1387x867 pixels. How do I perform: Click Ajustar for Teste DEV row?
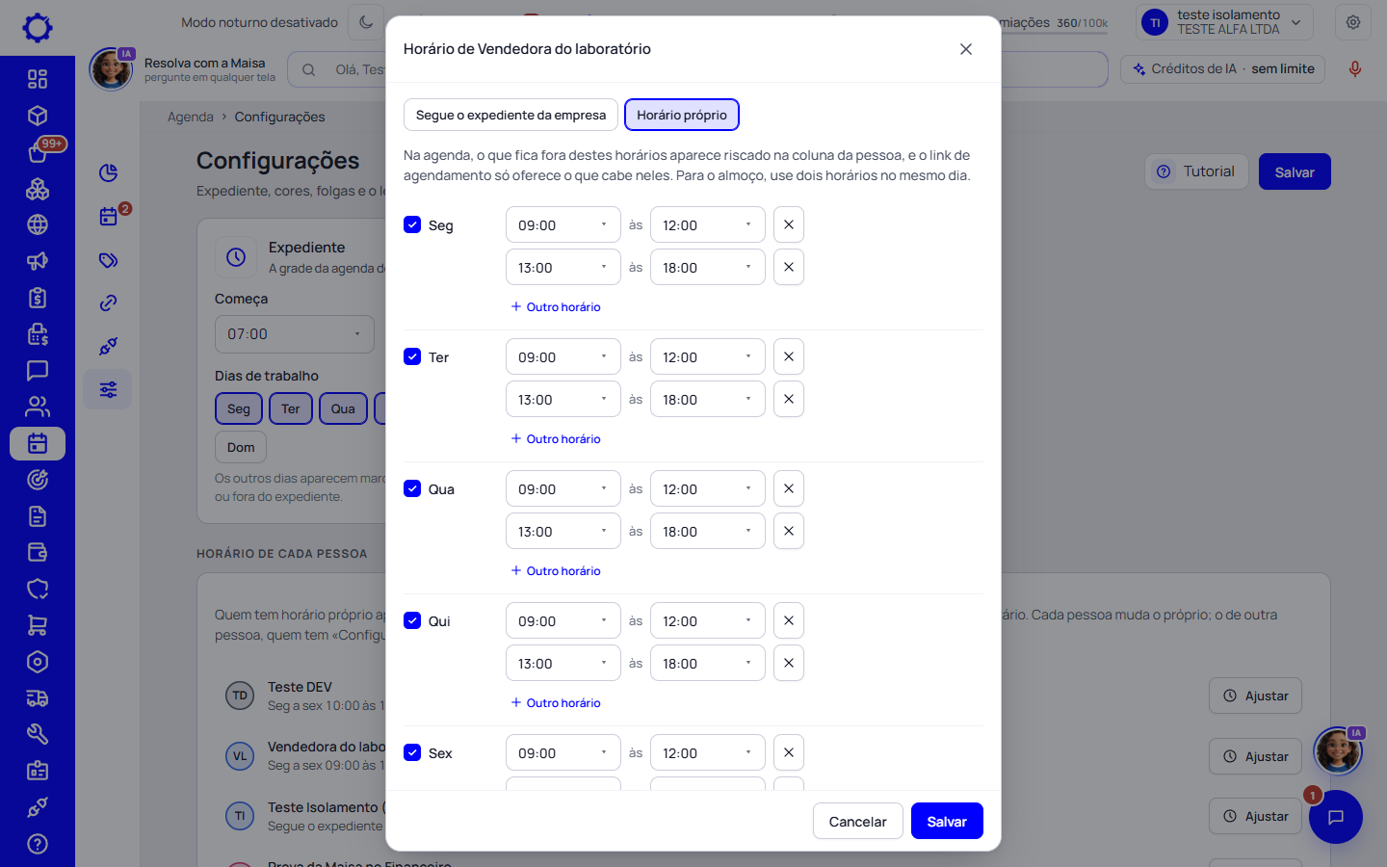1256,696
